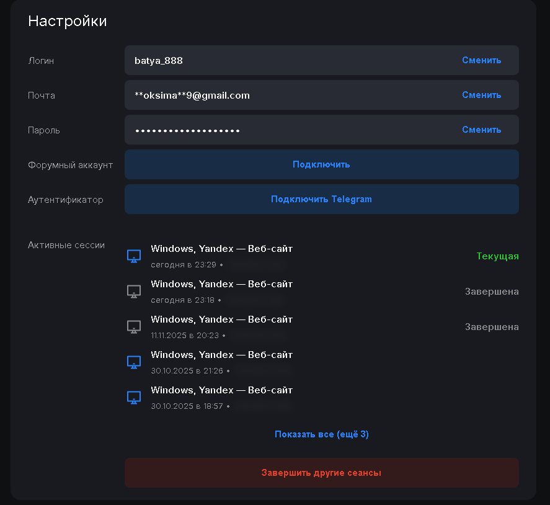This screenshot has width=550, height=505.
Task: Click monitor icon of 23:18 ended session
Action: coord(134,290)
